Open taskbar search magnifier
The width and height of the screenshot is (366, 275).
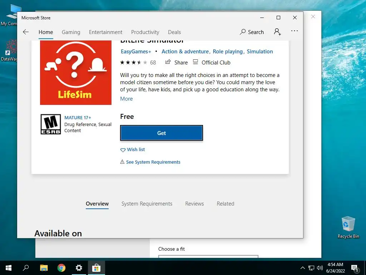pos(26,268)
